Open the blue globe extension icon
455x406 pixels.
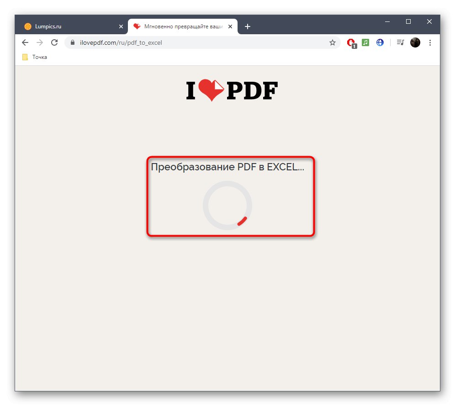380,42
